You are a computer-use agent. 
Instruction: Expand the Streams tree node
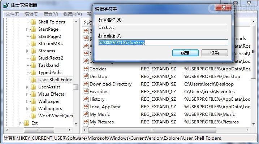27,51
